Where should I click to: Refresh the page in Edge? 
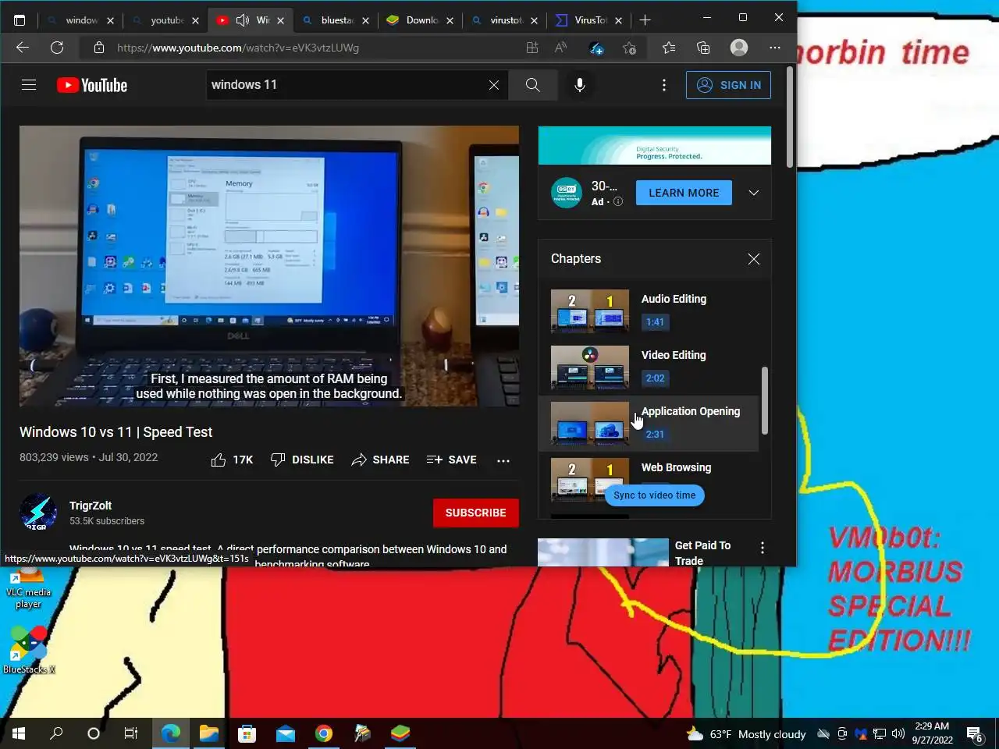click(57, 48)
